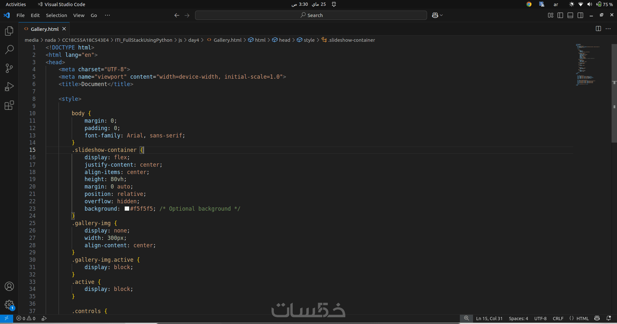Click the do-not-disturb bell icon

334,4
